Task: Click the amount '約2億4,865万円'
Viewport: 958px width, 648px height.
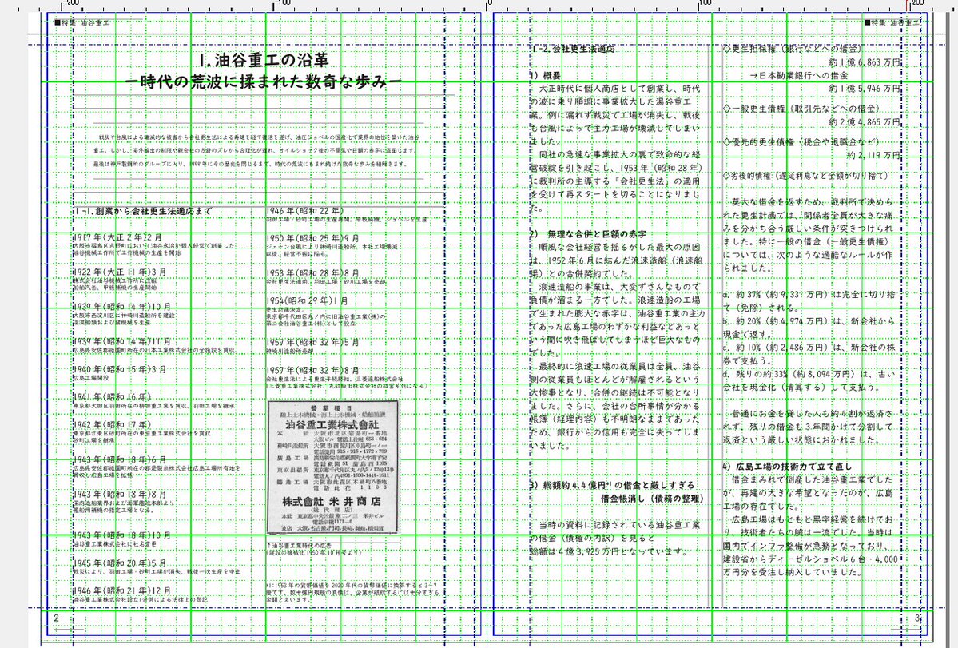Action: click(x=865, y=122)
